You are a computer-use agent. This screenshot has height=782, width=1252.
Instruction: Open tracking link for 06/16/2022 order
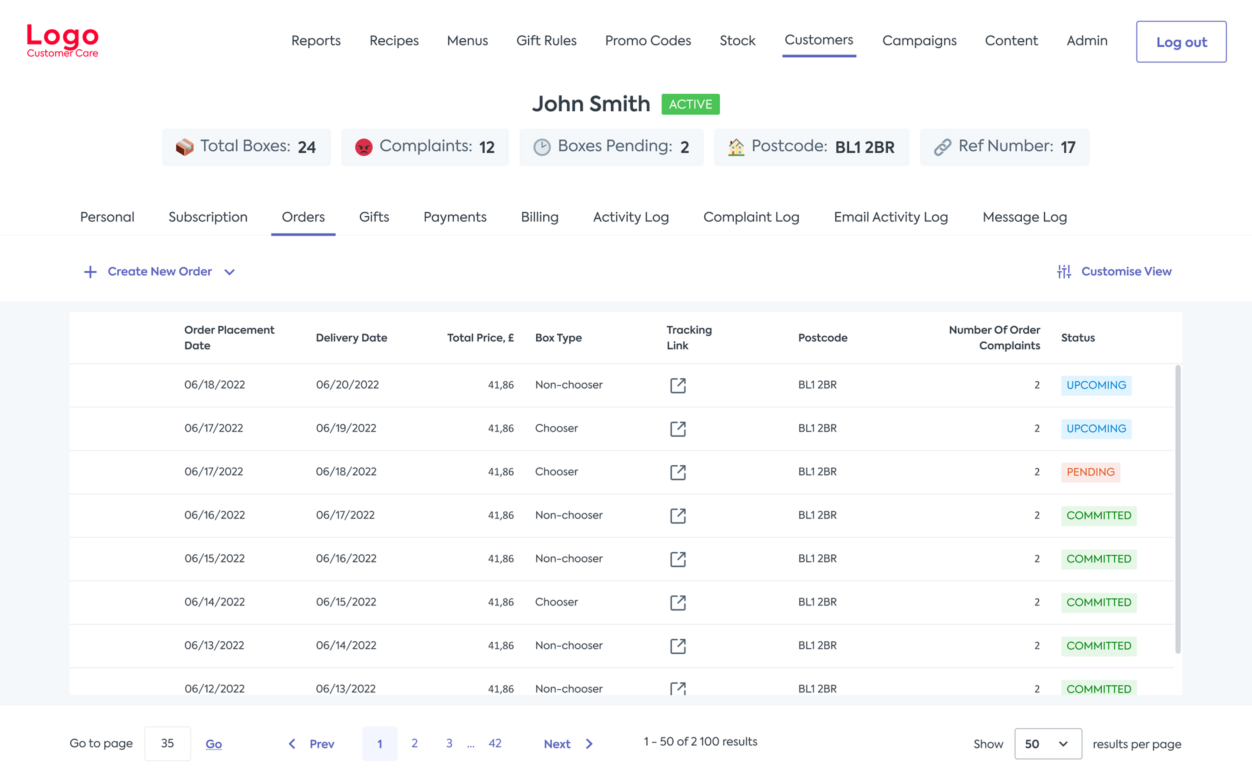pos(678,516)
